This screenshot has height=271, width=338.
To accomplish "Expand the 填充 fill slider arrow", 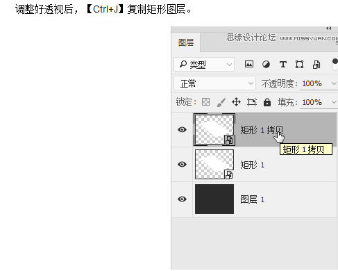I will click(x=334, y=102).
